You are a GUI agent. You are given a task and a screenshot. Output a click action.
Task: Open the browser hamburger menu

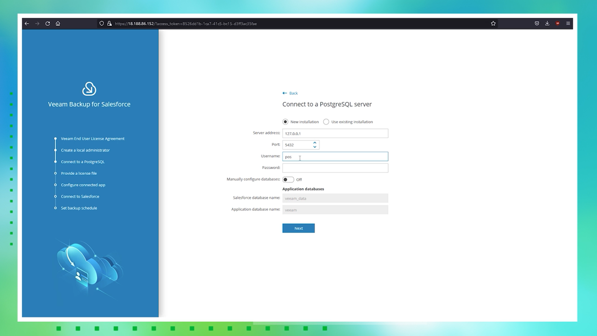568,24
